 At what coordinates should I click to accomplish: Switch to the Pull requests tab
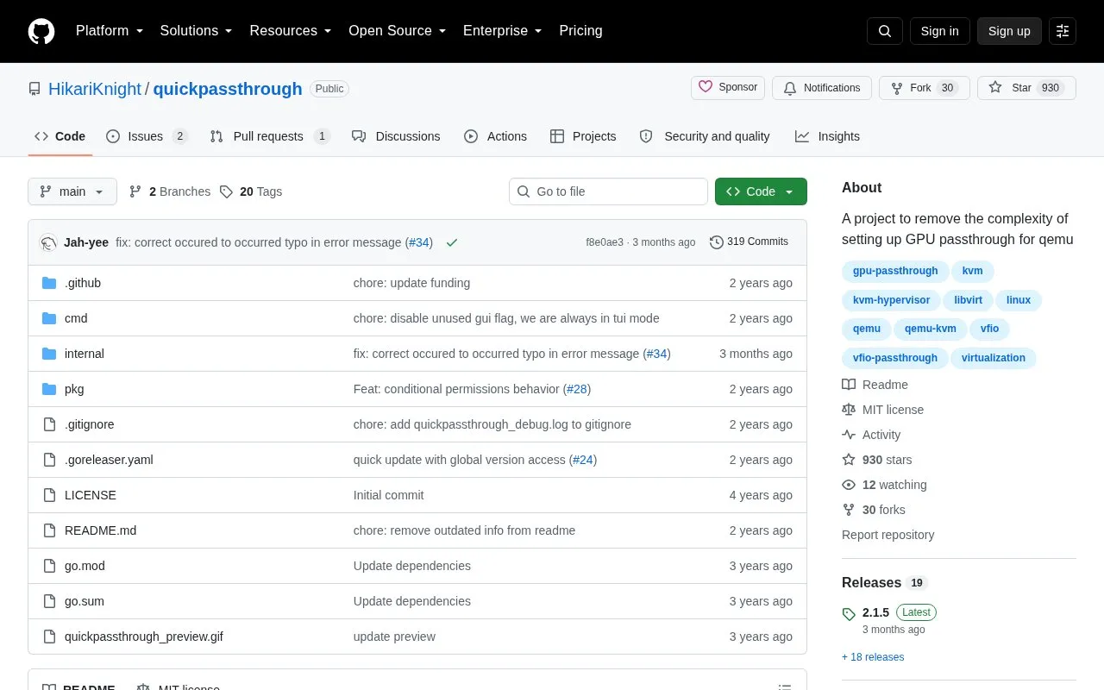pos(269,136)
